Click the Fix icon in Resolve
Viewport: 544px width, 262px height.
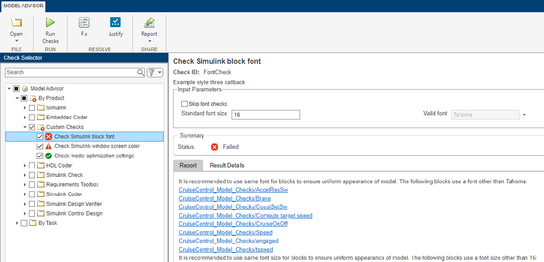point(84,23)
